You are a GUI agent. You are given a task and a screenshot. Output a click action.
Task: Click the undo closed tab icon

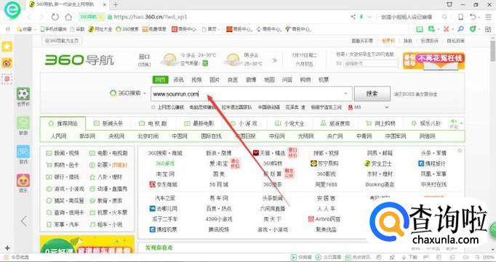(x=473, y=17)
